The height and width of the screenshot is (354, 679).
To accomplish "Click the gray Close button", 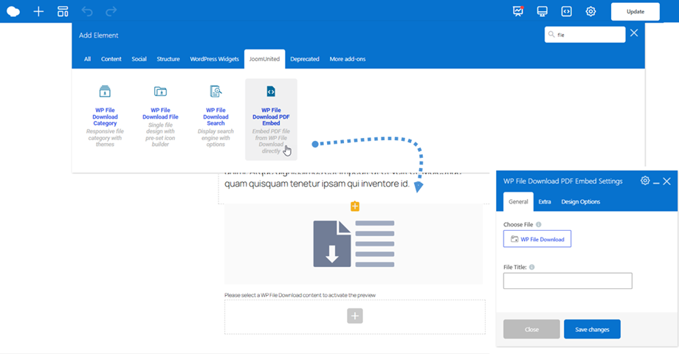I will point(532,330).
